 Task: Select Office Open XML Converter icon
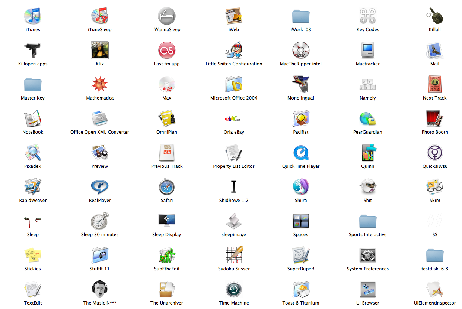coord(100,118)
